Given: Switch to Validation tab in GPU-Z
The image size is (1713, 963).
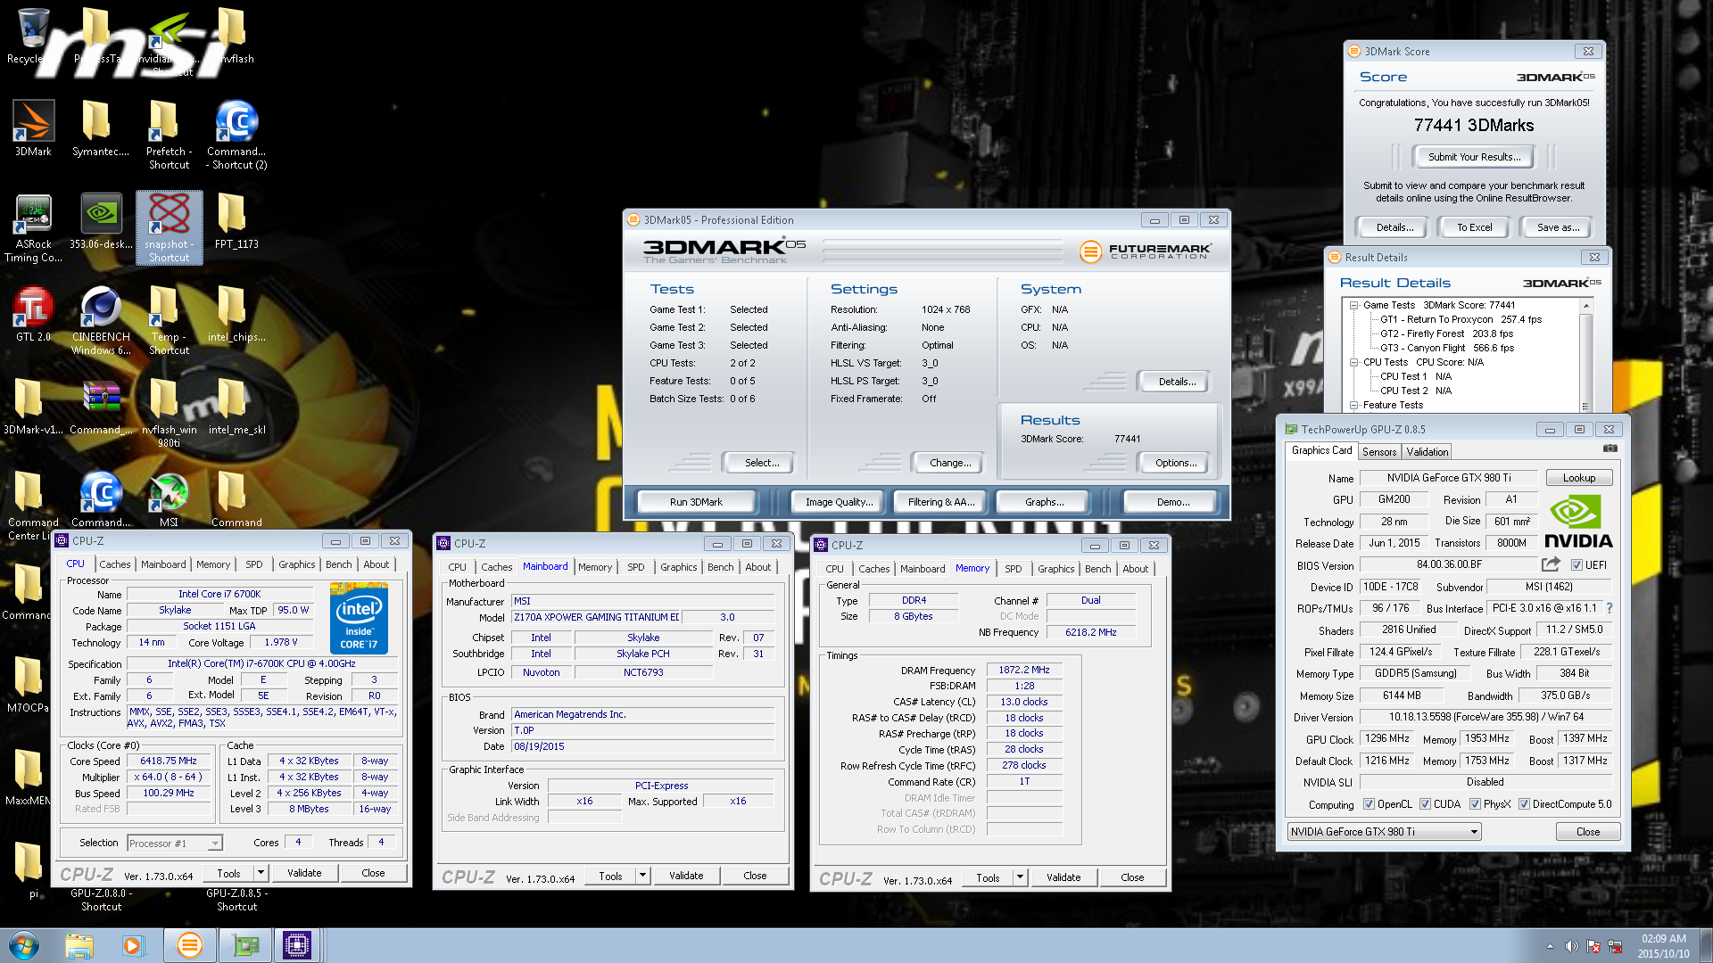Looking at the screenshot, I should tap(1427, 452).
